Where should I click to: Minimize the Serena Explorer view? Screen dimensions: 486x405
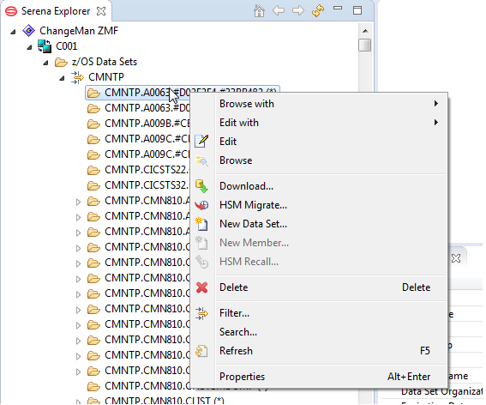(x=338, y=8)
